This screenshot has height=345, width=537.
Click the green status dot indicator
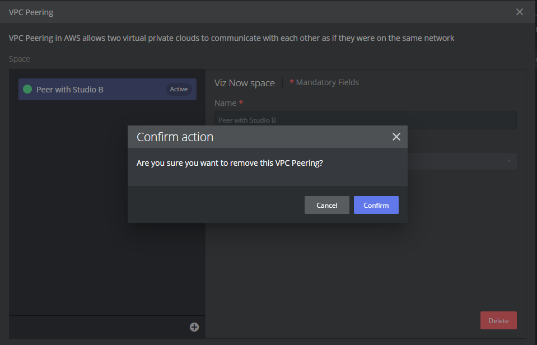pos(27,89)
